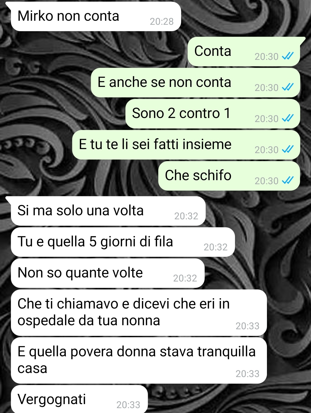Select 'Tu e quella 5 giorni di fila' bubble
The width and height of the screenshot is (311, 413).
coord(123,242)
